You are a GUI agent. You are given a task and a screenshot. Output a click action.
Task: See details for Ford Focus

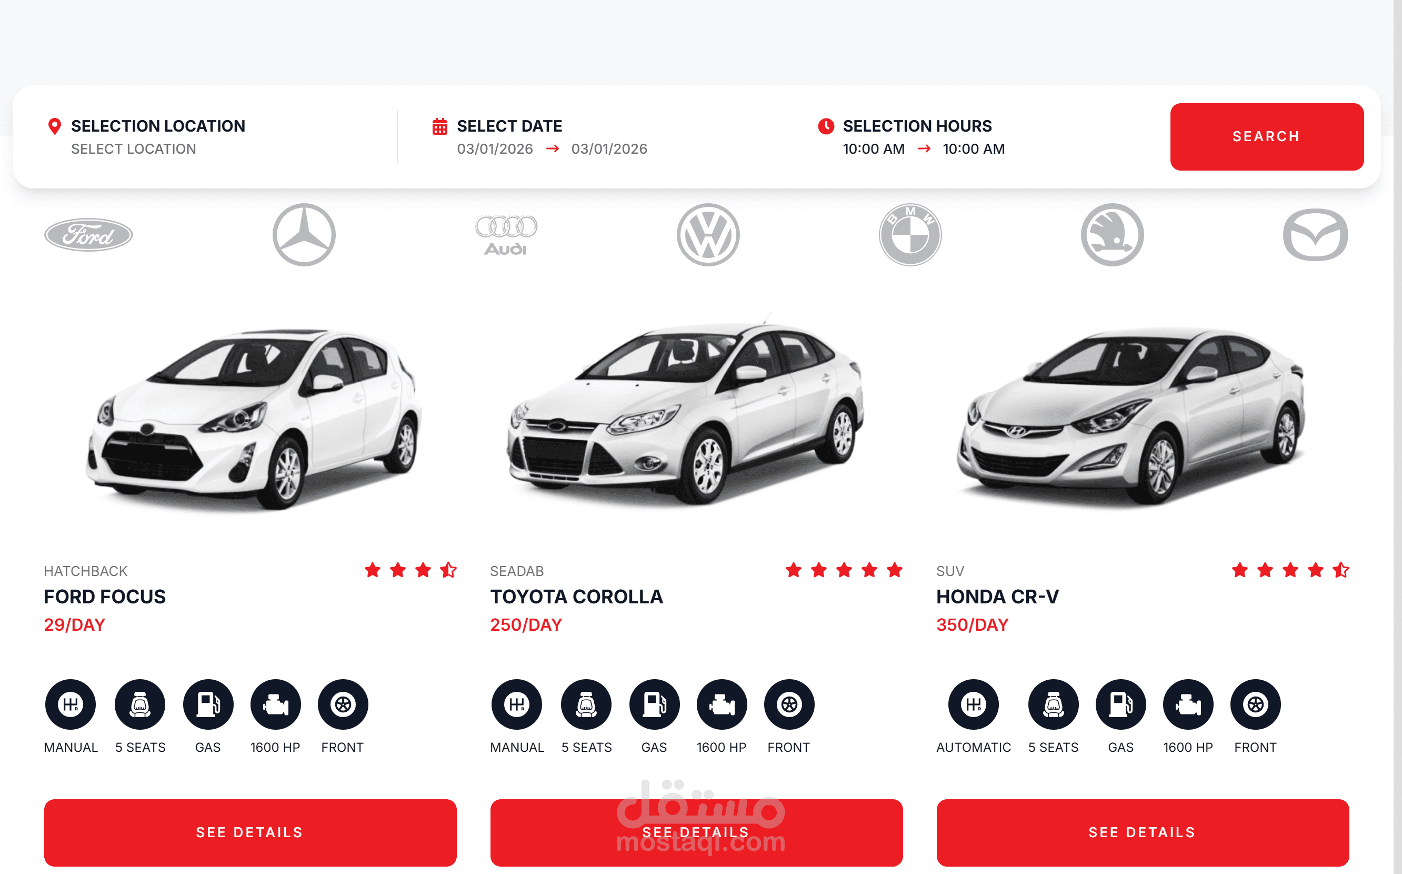(250, 832)
